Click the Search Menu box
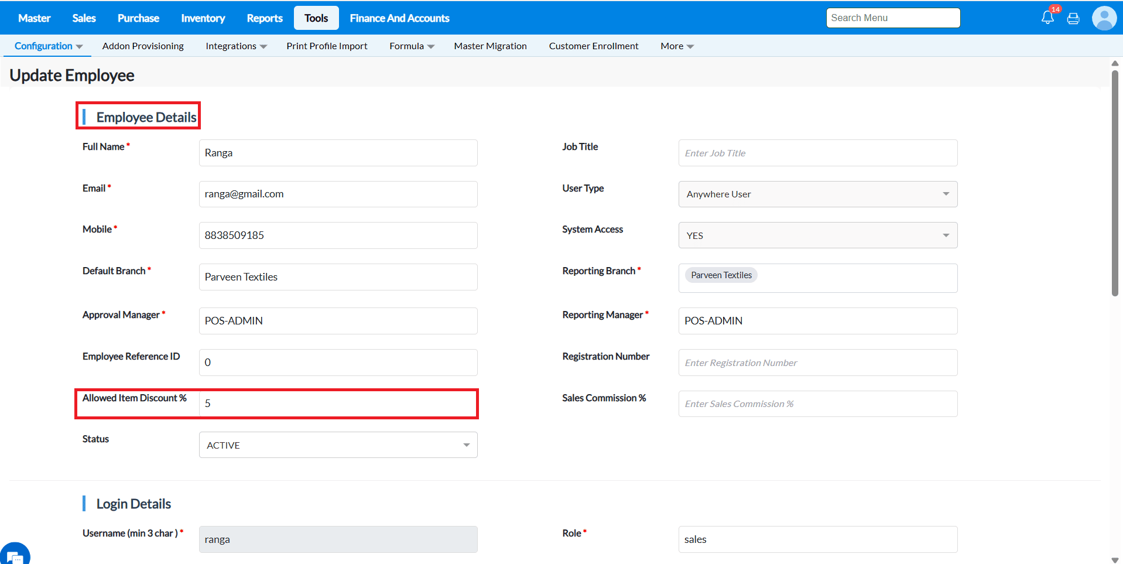The width and height of the screenshot is (1123, 564). (893, 18)
